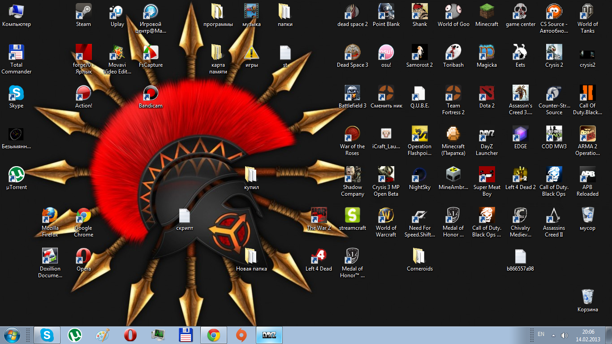Click the купил folder
Viewport: 612px width, 344px height.
[252, 179]
